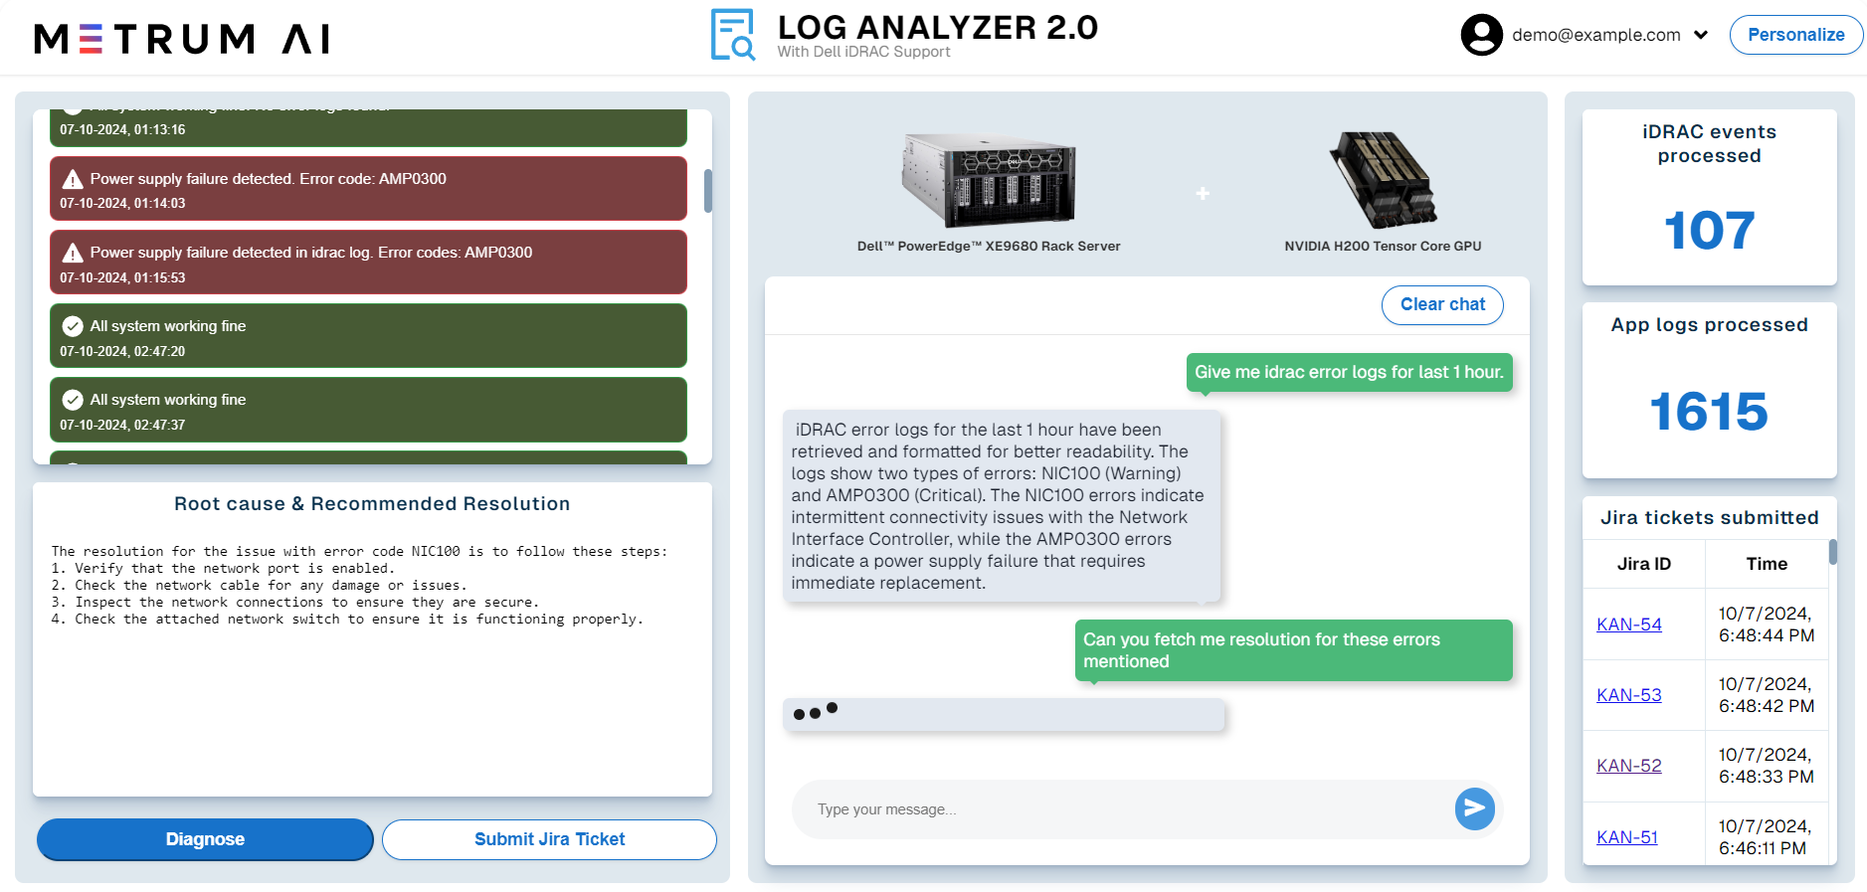The height and width of the screenshot is (892, 1867).
Task: Click the Time column header
Action: (x=1767, y=564)
